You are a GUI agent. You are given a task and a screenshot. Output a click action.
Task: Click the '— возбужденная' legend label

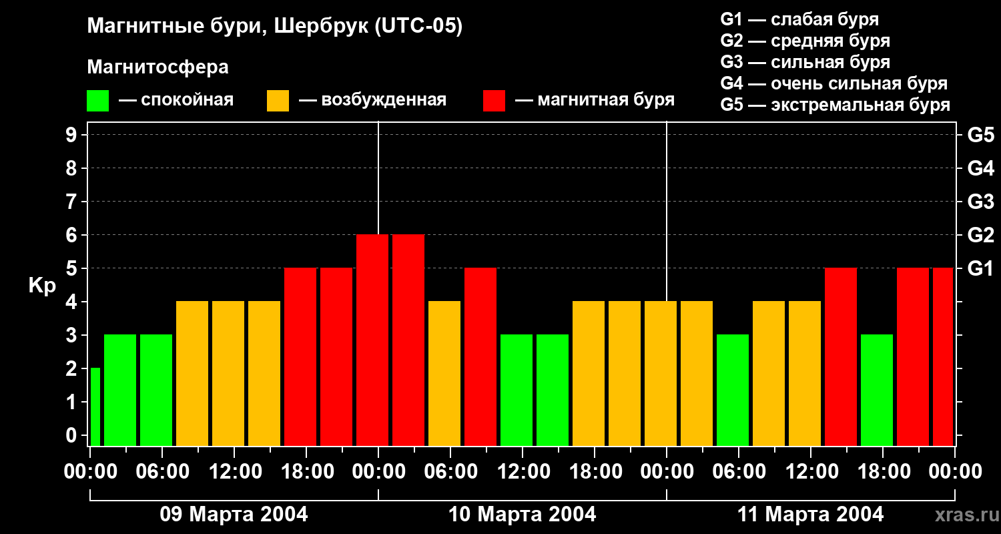pyautogui.click(x=372, y=100)
